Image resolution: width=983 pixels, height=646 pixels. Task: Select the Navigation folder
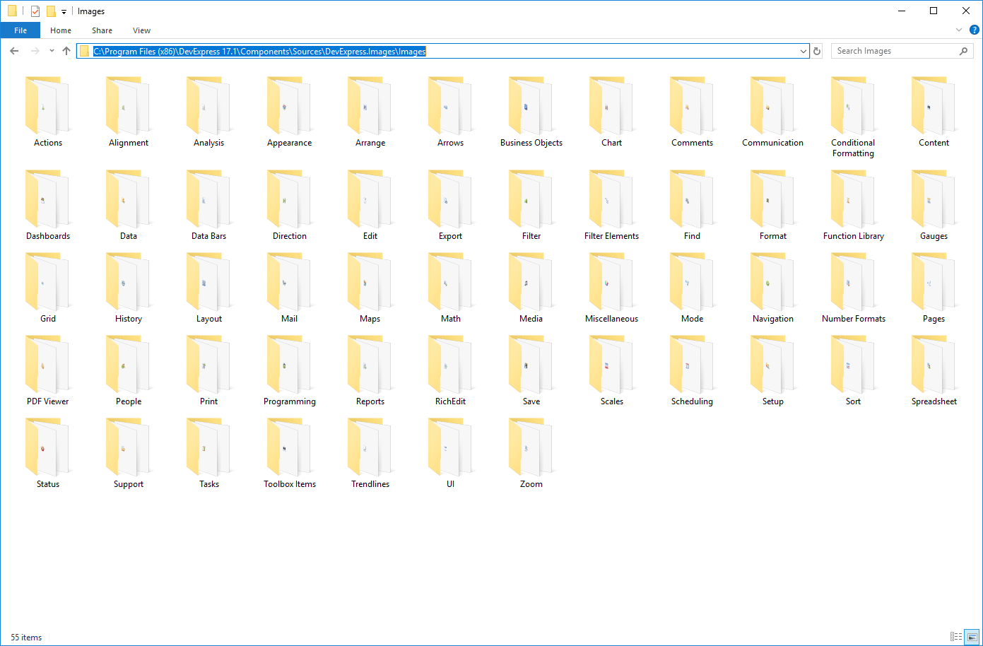click(773, 288)
